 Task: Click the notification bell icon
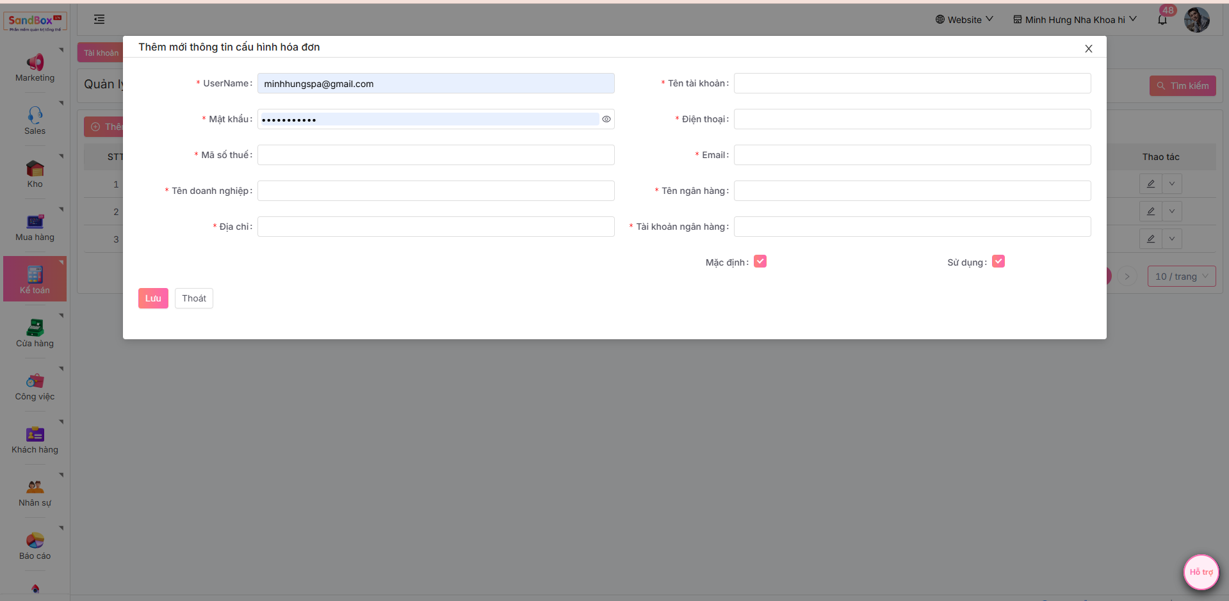click(1162, 20)
